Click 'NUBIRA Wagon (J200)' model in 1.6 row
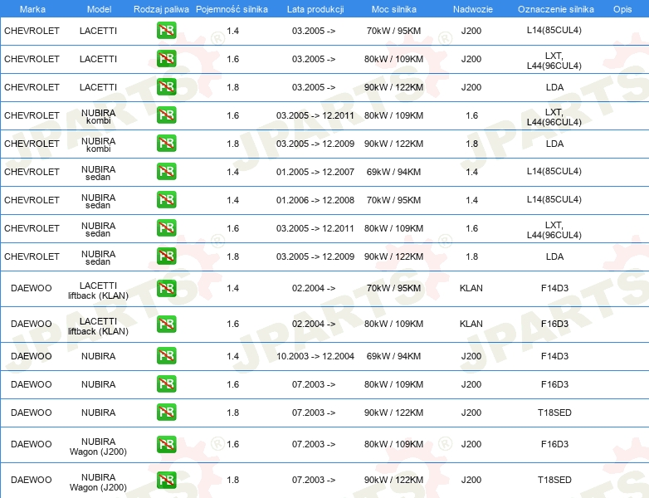 click(x=98, y=447)
